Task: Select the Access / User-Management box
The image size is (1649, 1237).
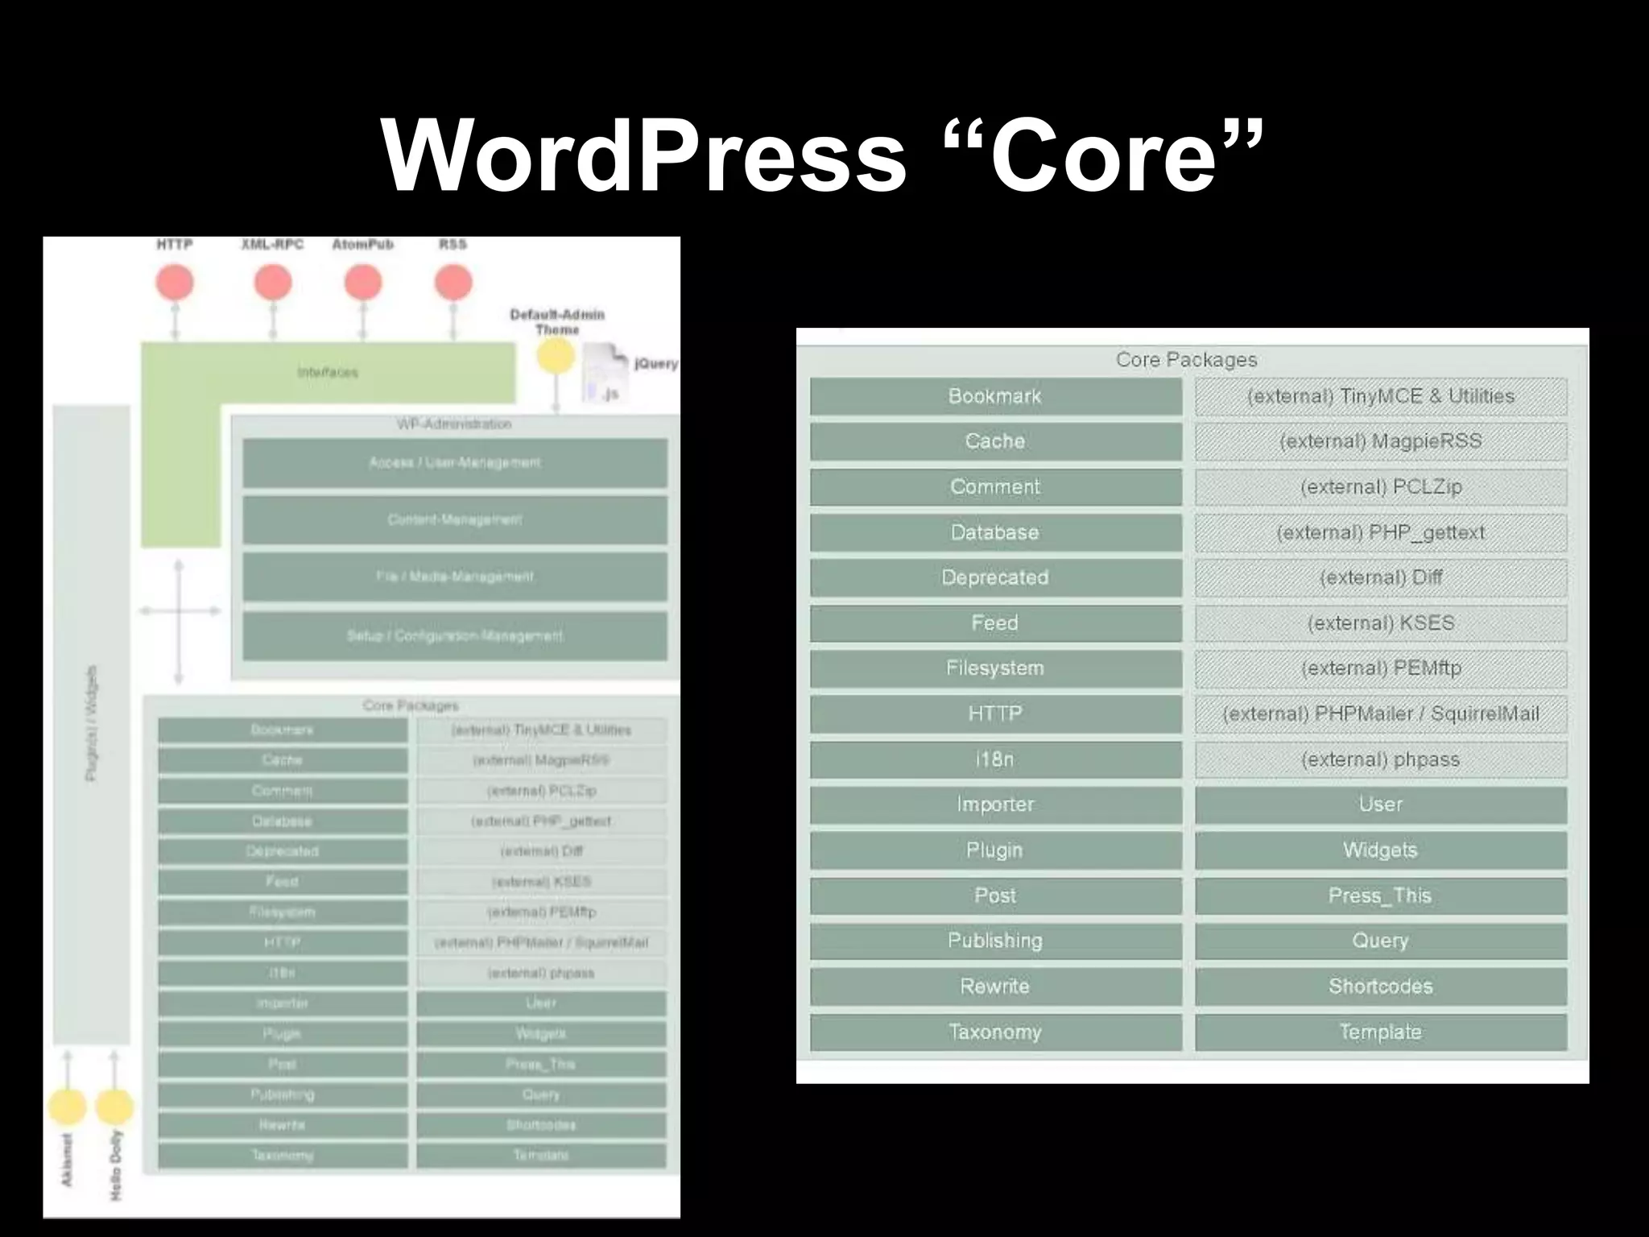Action: coord(455,463)
